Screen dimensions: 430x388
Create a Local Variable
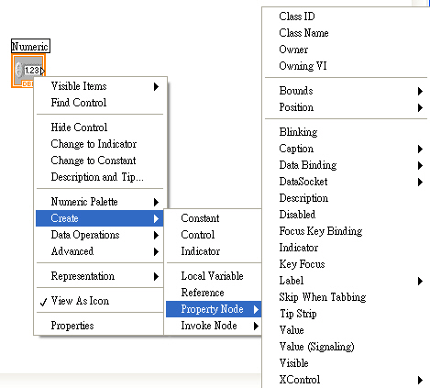click(x=214, y=276)
